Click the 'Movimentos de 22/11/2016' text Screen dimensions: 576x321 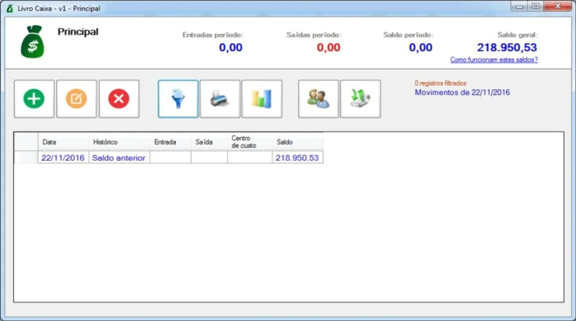[x=462, y=93]
